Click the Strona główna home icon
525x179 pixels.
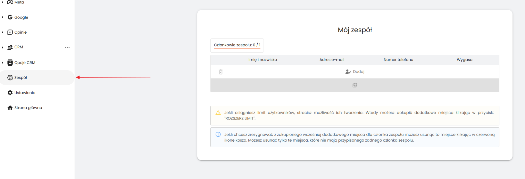pos(10,108)
